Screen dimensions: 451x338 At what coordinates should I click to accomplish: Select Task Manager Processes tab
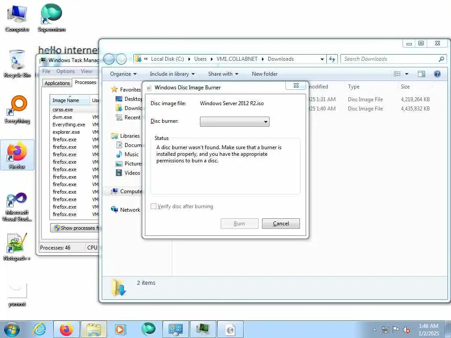[x=85, y=82]
